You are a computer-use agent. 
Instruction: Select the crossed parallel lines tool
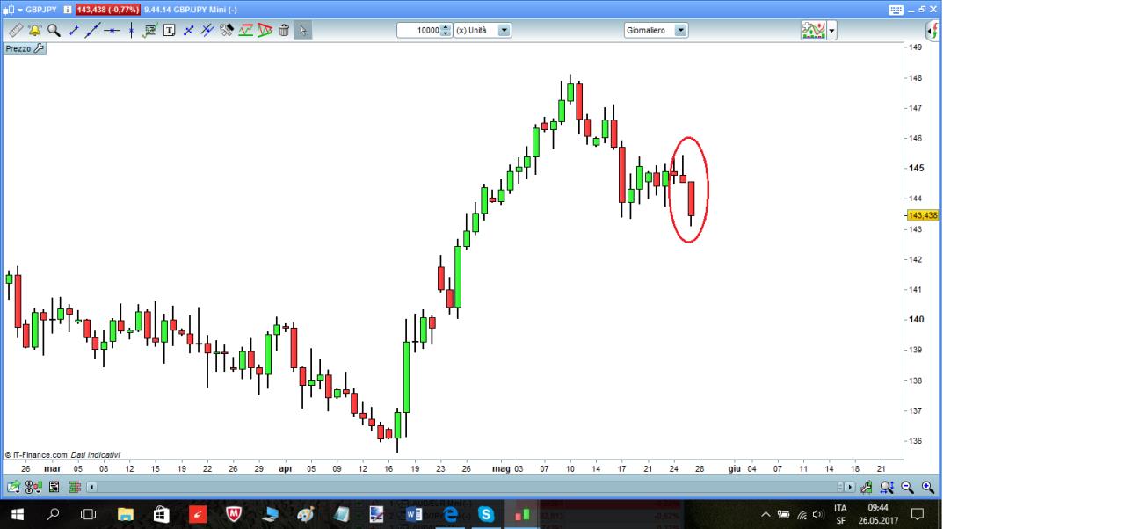[x=207, y=30]
